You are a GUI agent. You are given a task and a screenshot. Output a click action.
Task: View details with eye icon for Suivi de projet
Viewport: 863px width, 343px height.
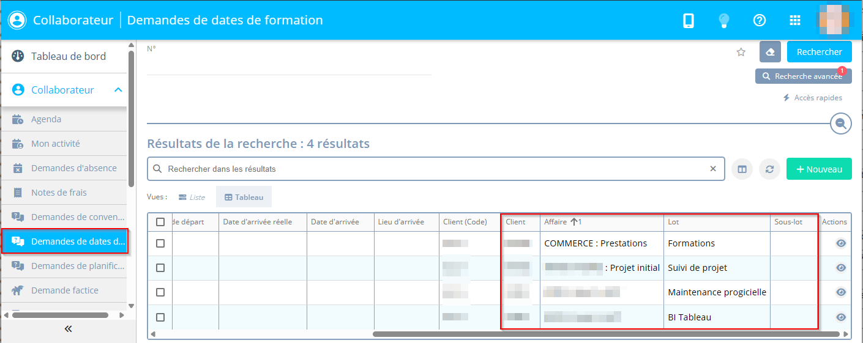point(841,268)
